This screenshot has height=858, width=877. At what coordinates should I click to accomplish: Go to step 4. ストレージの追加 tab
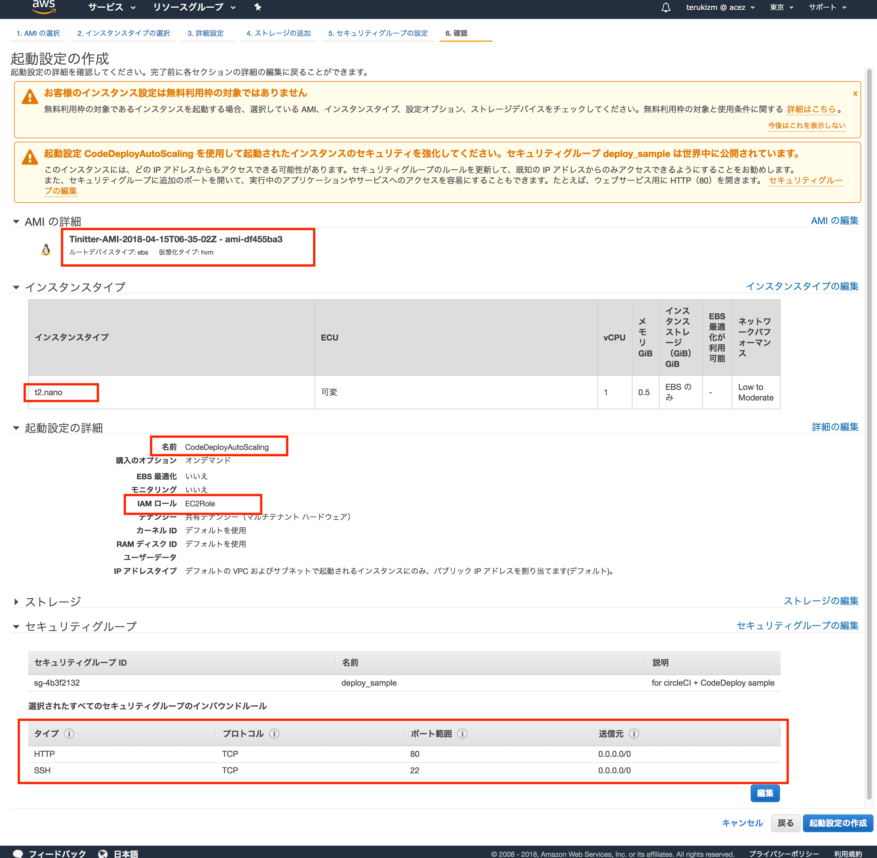pyautogui.click(x=278, y=33)
